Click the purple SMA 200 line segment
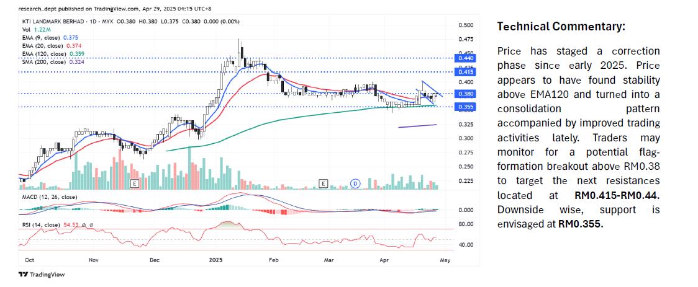Screen dimensions: 698x287 417,126
